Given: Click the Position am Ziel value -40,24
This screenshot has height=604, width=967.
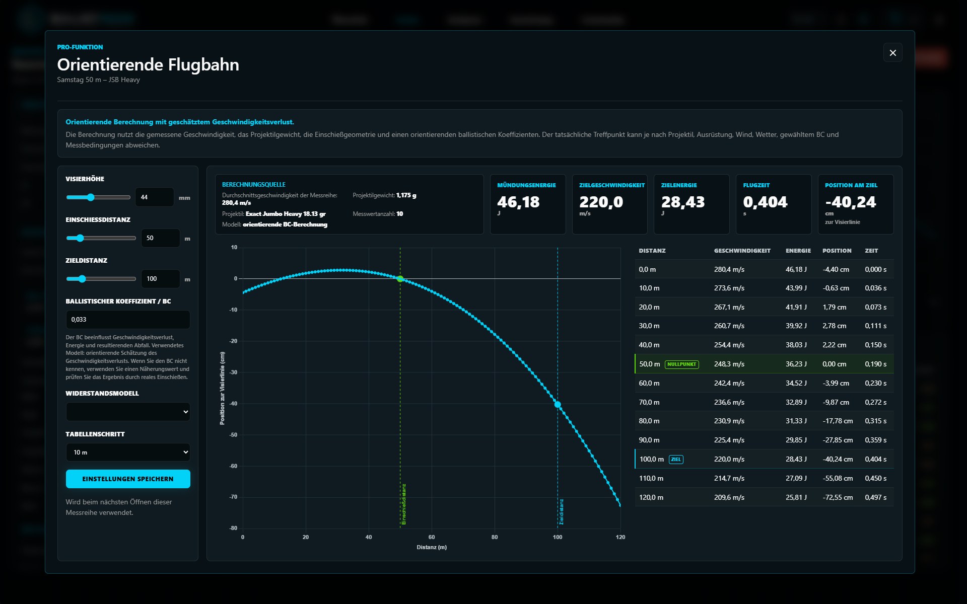Looking at the screenshot, I should pos(851,202).
